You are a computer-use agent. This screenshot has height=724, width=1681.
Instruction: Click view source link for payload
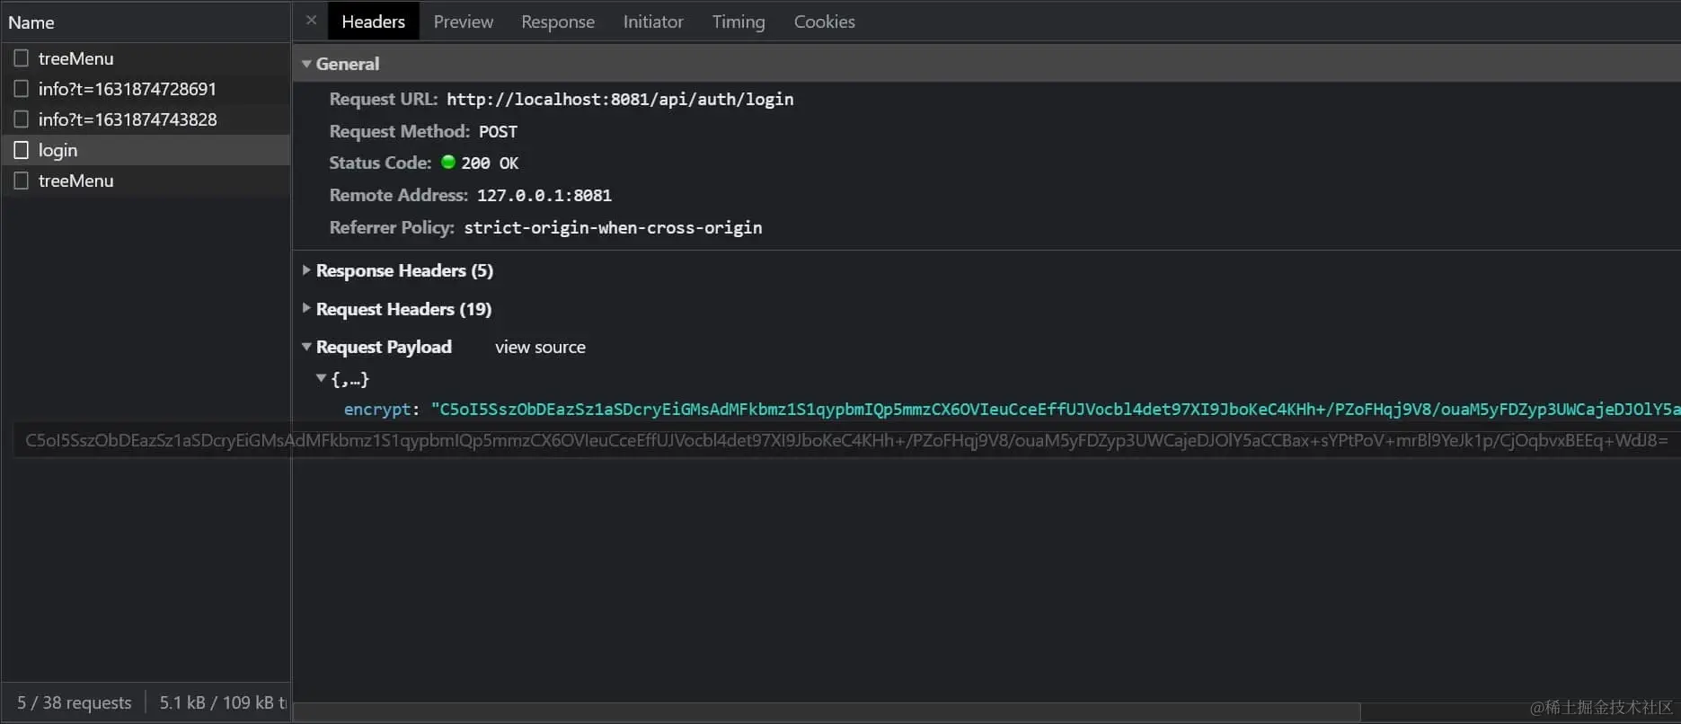point(540,347)
